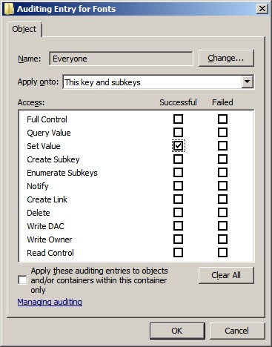
Task: Enable Delete Failed auditing checkbox
Action: click(x=222, y=213)
